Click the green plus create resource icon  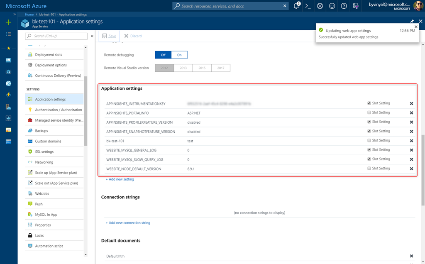coord(8,22)
